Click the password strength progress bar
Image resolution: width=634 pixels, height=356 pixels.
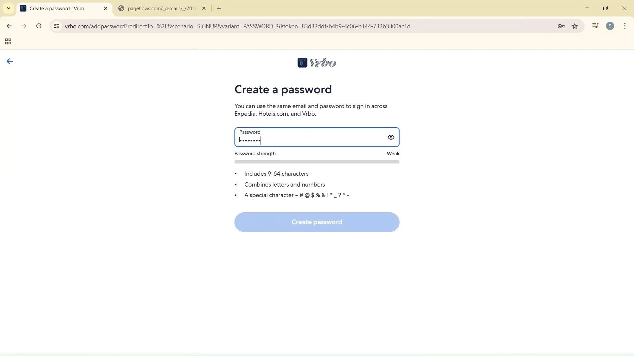pos(317,162)
